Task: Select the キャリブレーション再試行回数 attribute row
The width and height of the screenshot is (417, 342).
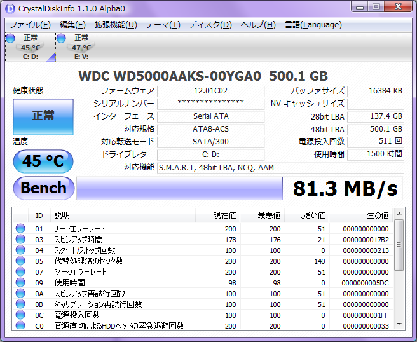Action: [x=203, y=304]
